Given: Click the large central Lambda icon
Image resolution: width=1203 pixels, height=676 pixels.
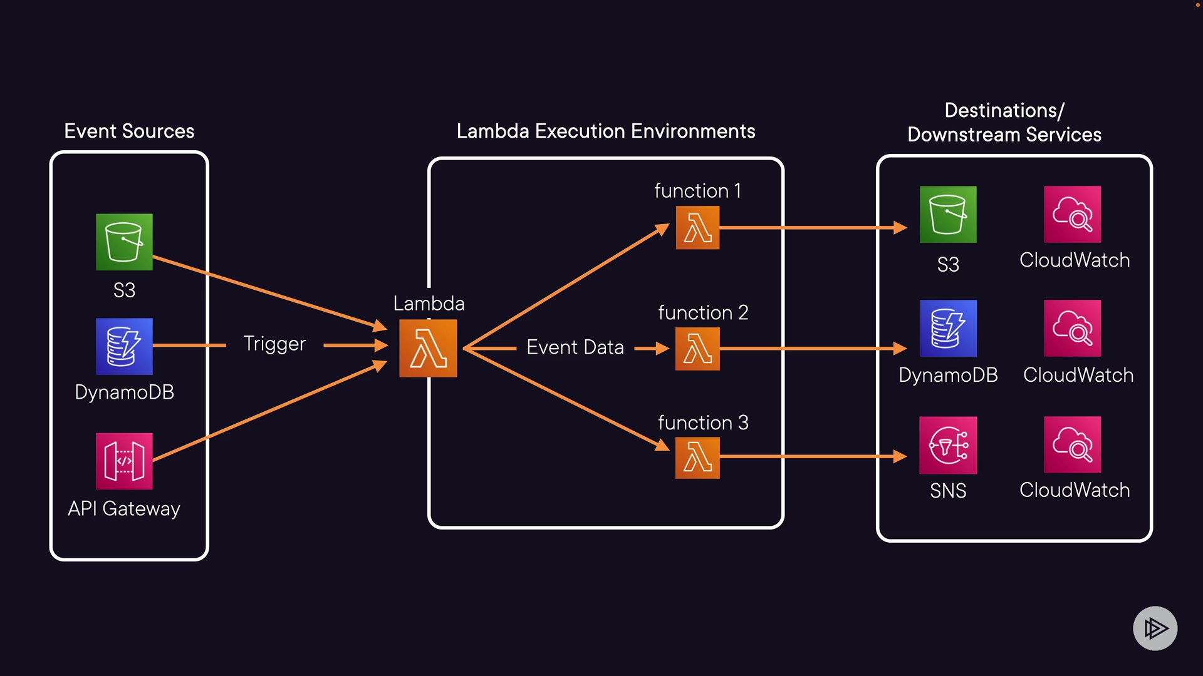Looking at the screenshot, I should click(x=428, y=348).
